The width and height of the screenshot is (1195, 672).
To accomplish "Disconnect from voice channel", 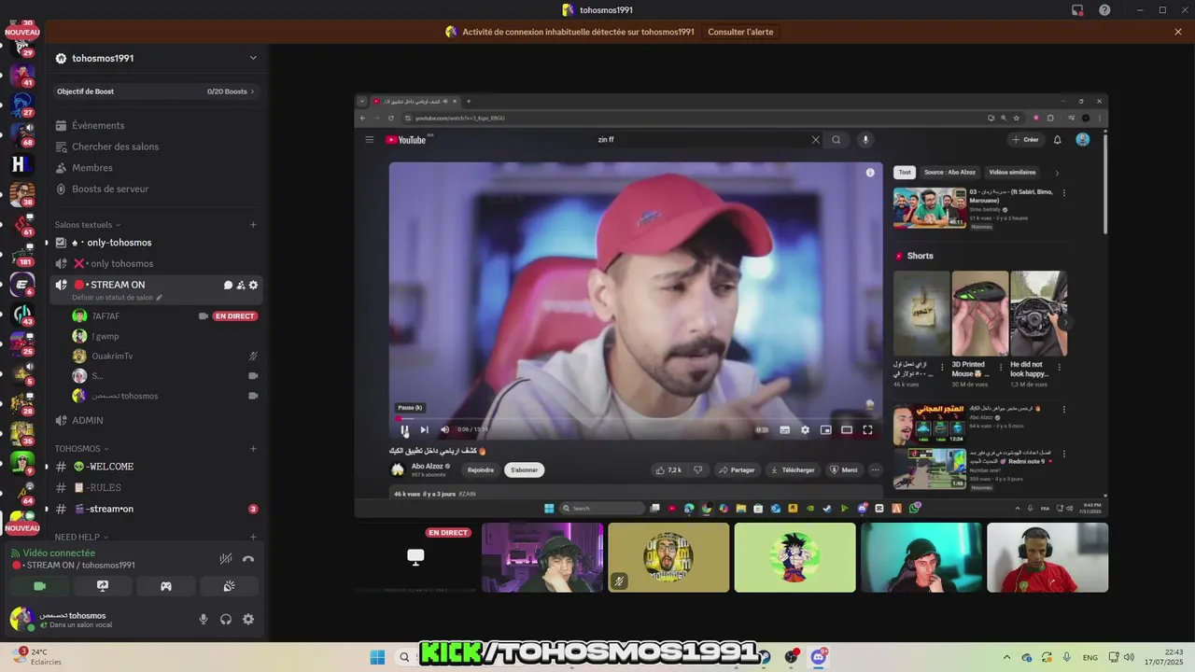I will tap(248, 559).
